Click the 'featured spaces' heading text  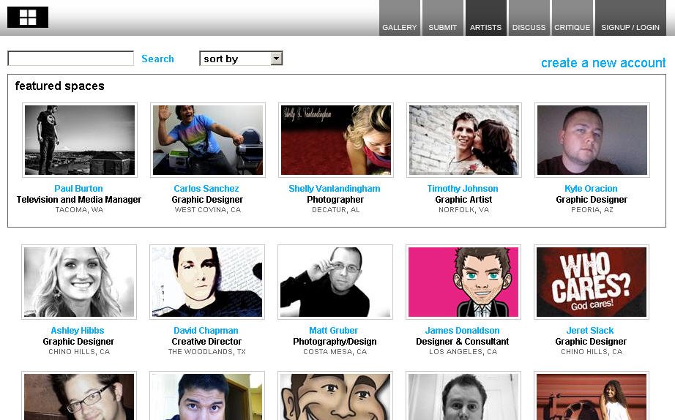pyautogui.click(x=59, y=86)
